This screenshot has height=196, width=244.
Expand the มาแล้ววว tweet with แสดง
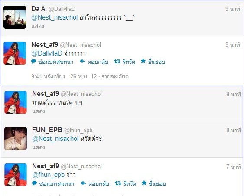click(39, 111)
